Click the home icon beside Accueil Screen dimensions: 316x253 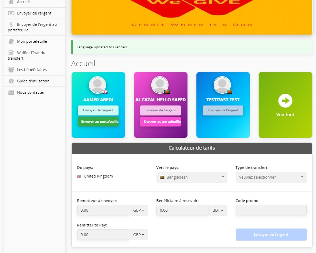pyautogui.click(x=11, y=2)
